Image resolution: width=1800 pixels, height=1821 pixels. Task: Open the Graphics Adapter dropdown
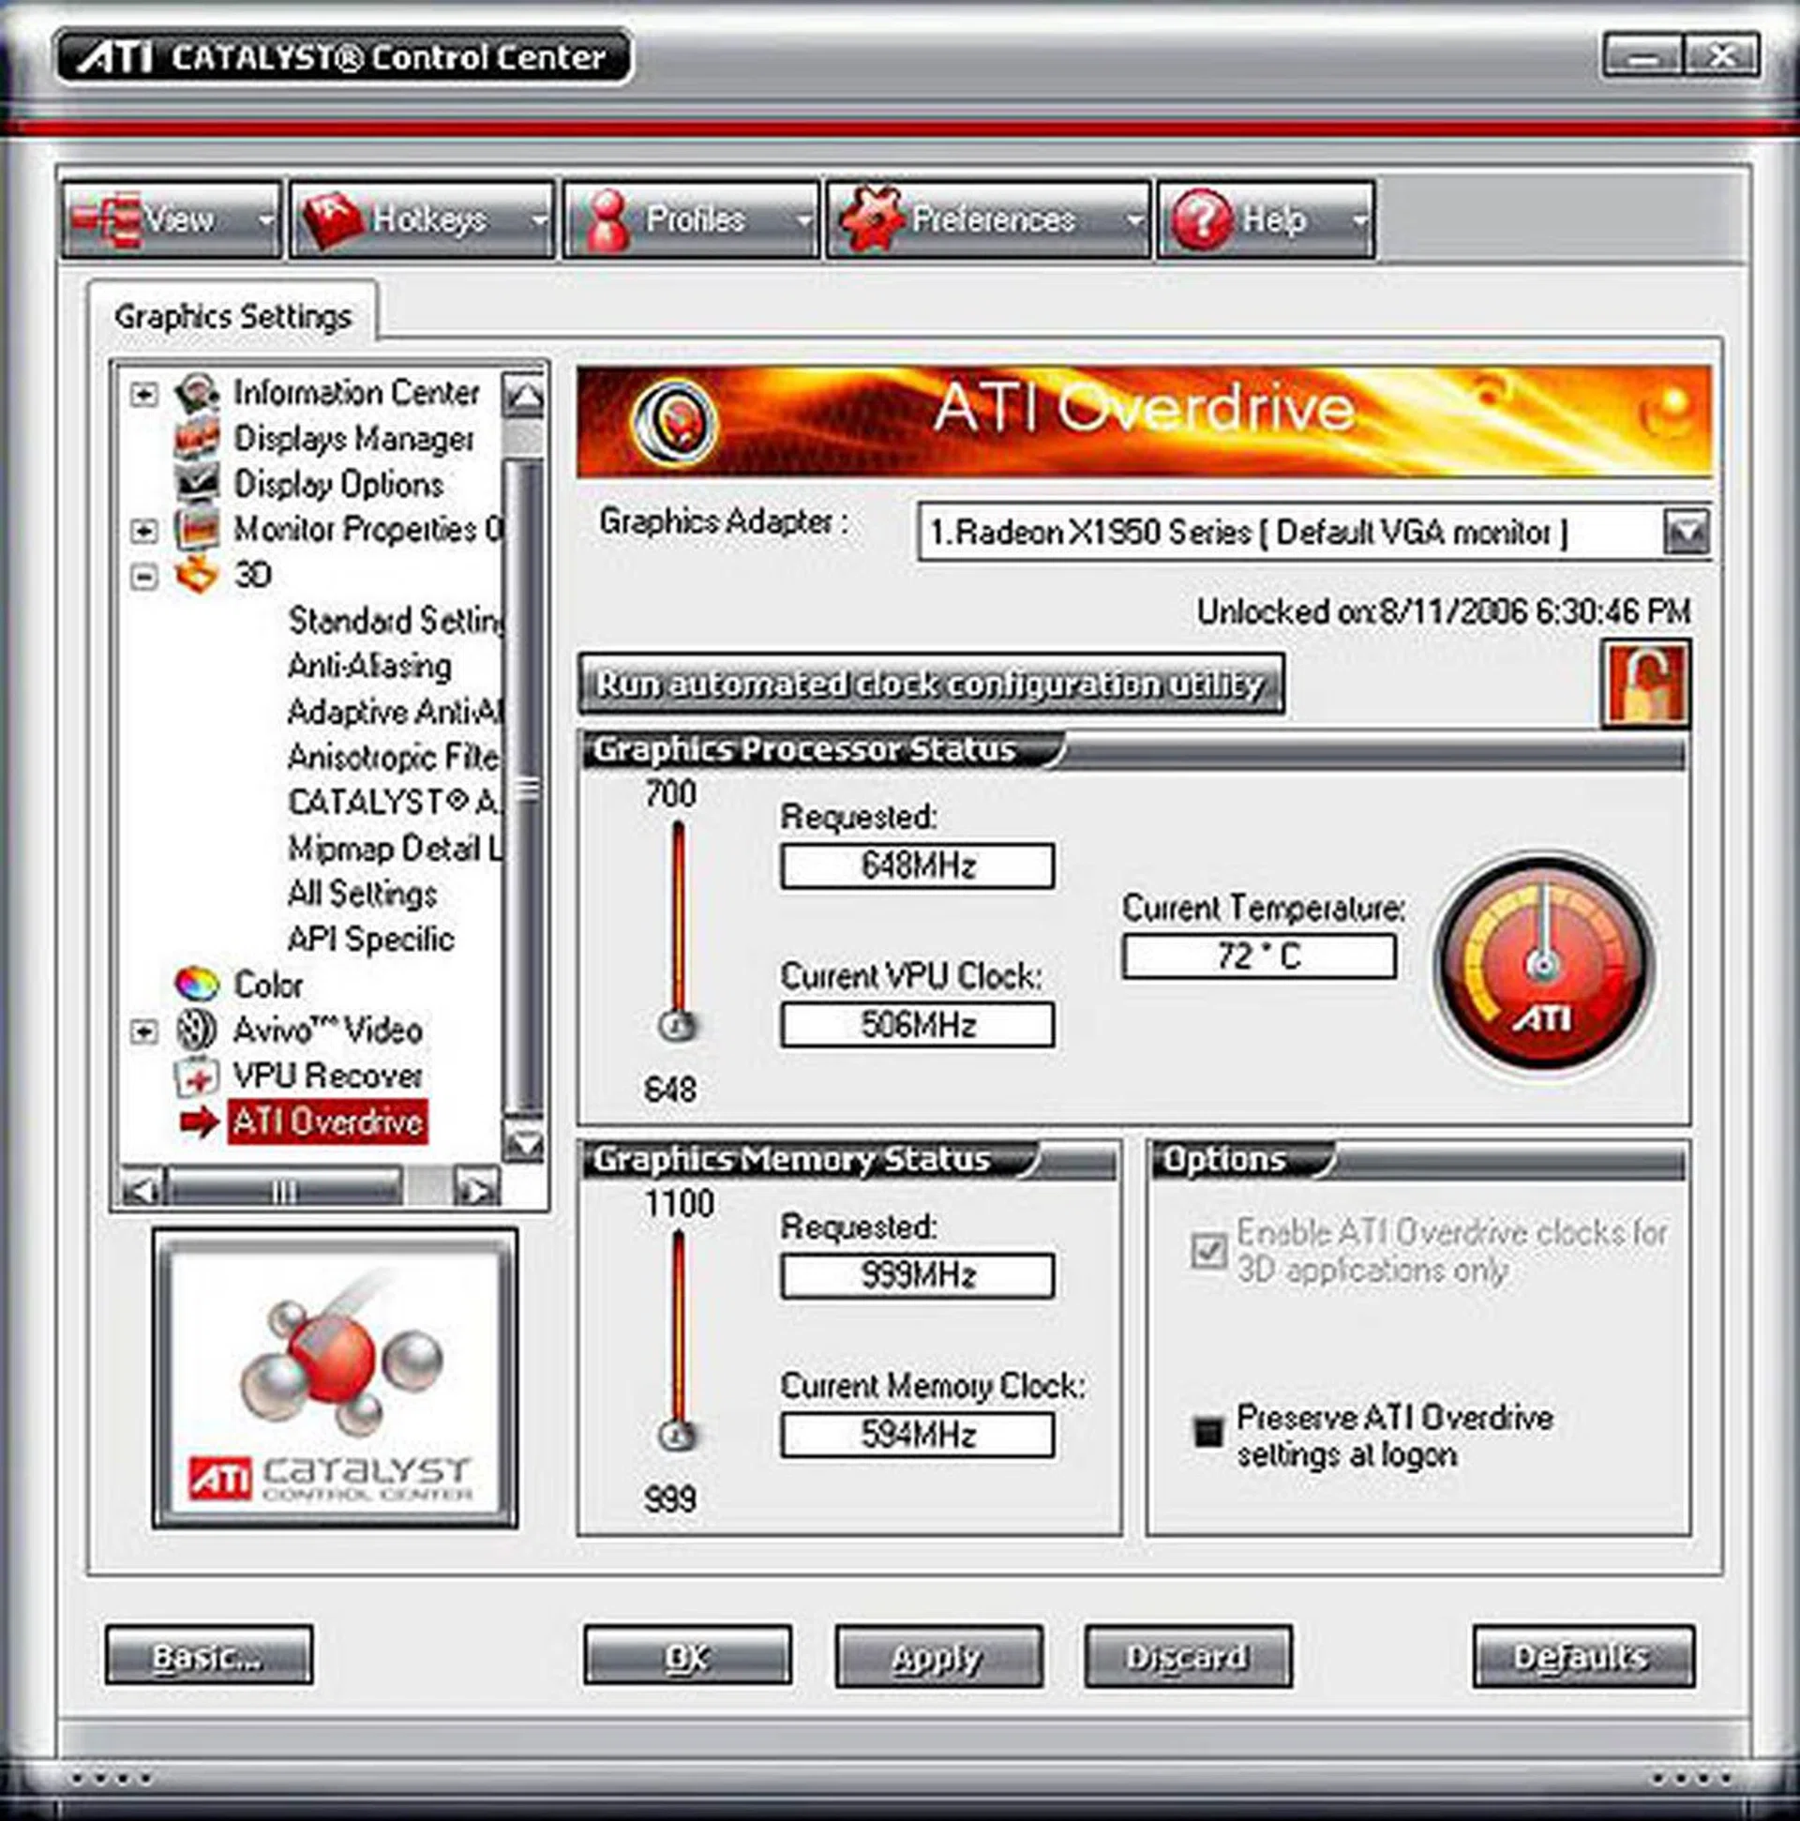pyautogui.click(x=1686, y=534)
